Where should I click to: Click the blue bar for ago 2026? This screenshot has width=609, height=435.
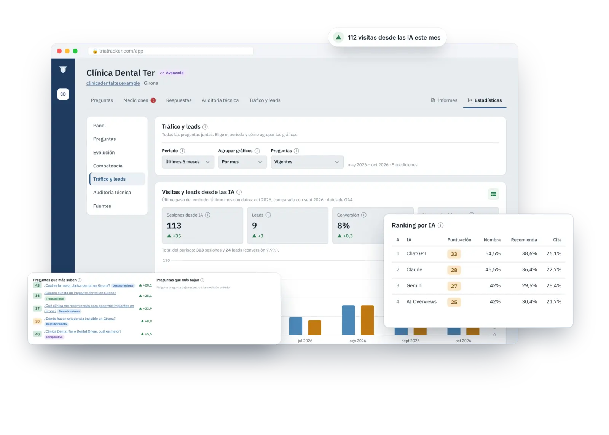348,320
